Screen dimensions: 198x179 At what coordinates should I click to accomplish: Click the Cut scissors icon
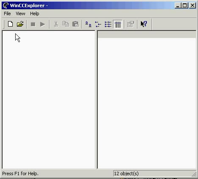coord(56,24)
